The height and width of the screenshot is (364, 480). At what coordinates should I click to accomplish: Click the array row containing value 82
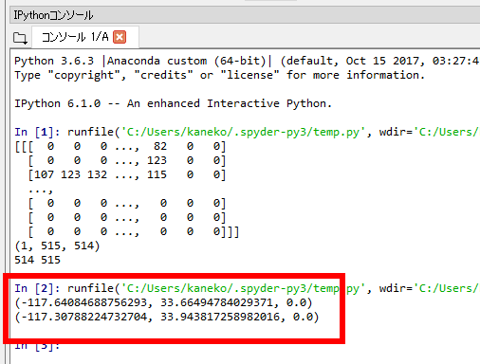[120, 146]
